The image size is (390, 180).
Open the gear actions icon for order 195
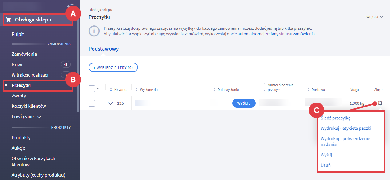tap(380, 103)
